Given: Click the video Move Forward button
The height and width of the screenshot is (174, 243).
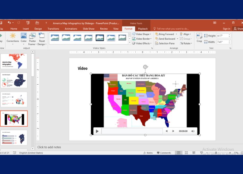Looking at the screenshot, I should point(173,131).
